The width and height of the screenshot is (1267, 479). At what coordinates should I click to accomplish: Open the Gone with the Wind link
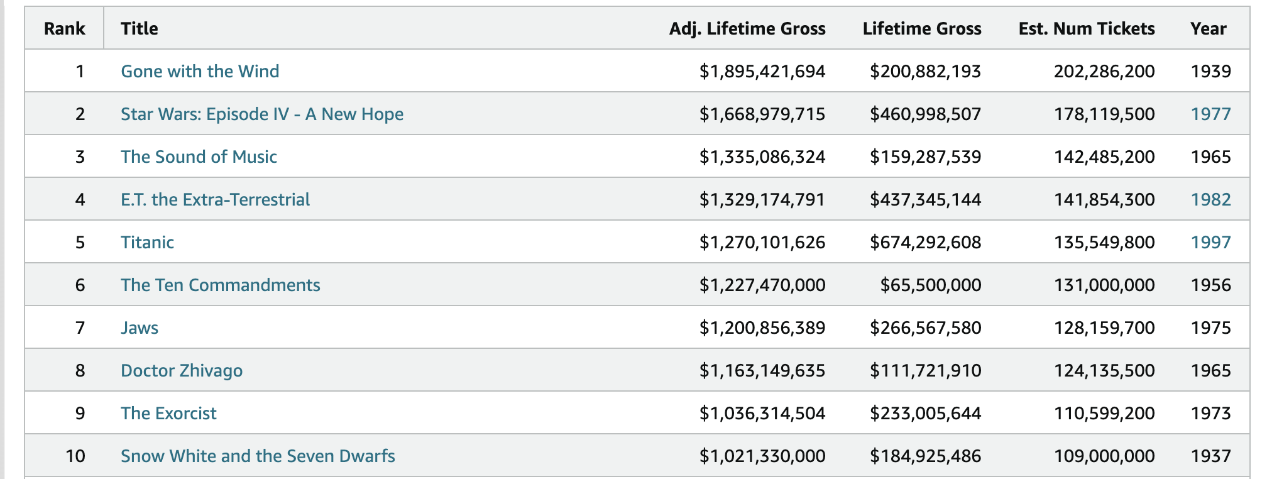pos(200,71)
